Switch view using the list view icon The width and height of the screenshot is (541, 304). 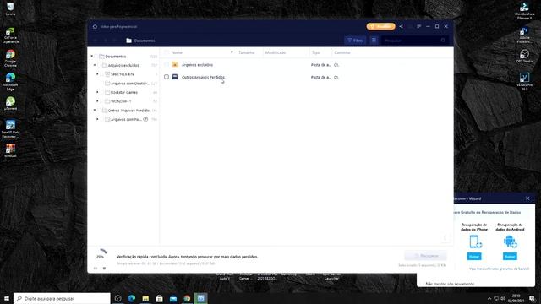pos(374,41)
